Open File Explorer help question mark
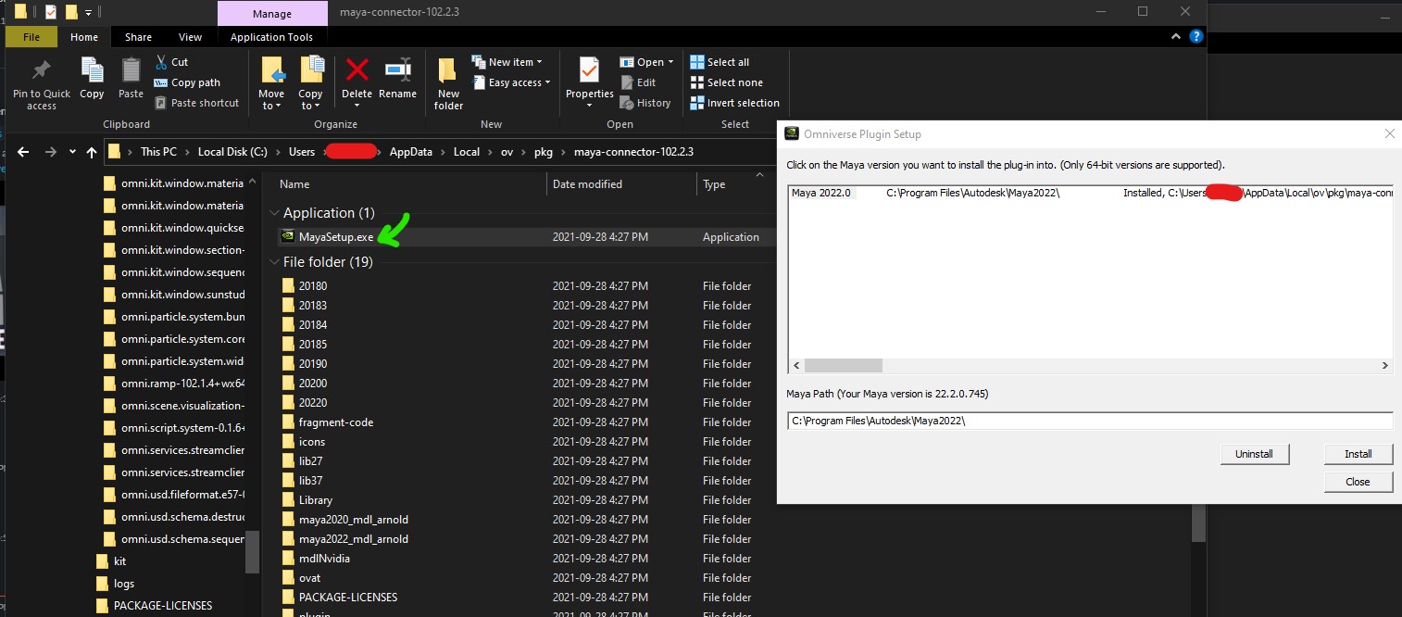This screenshot has height=617, width=1402. (x=1196, y=37)
